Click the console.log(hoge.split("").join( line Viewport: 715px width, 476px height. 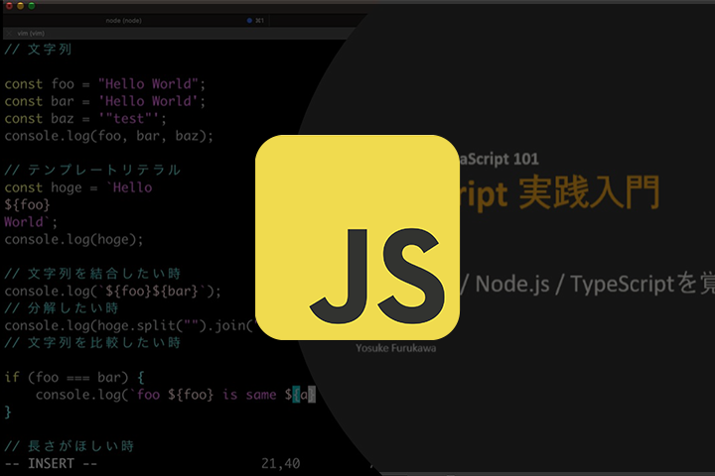[x=128, y=325]
